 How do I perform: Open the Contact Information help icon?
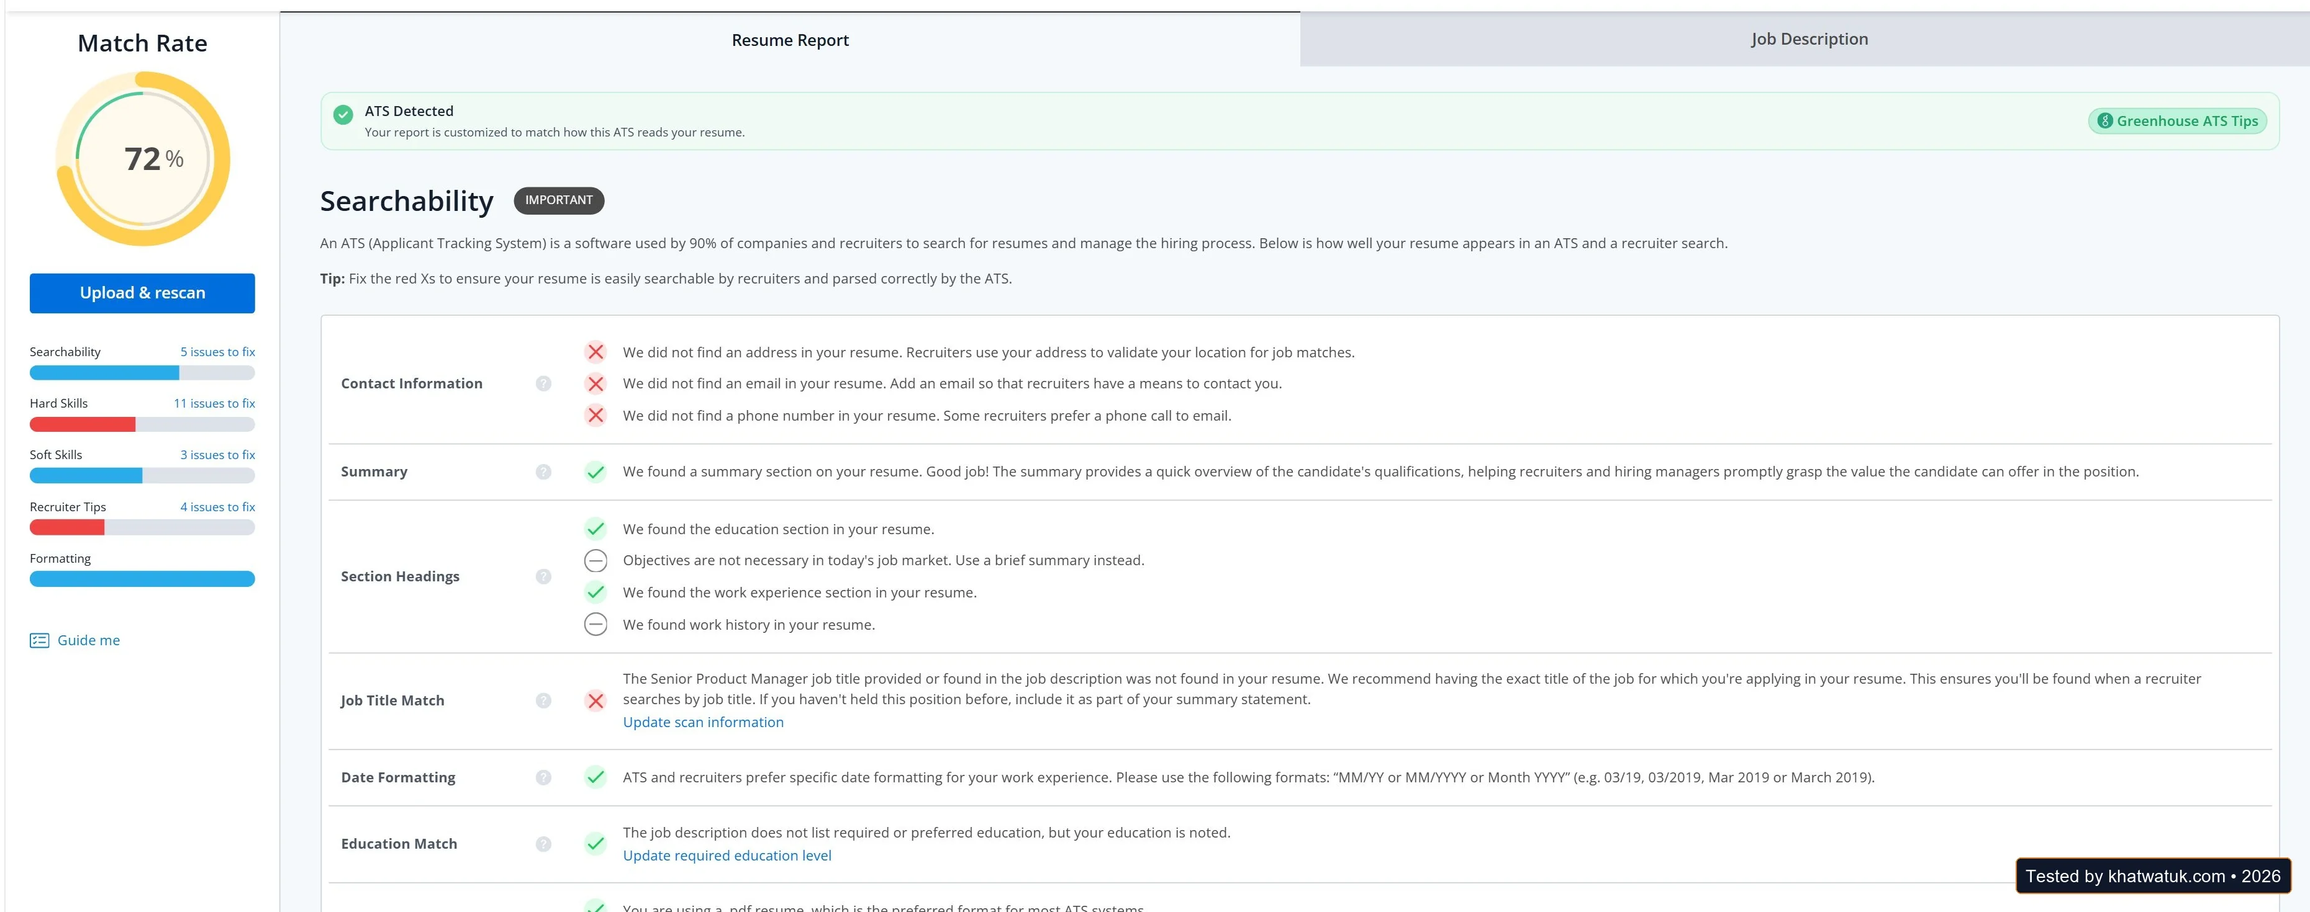[x=543, y=383]
